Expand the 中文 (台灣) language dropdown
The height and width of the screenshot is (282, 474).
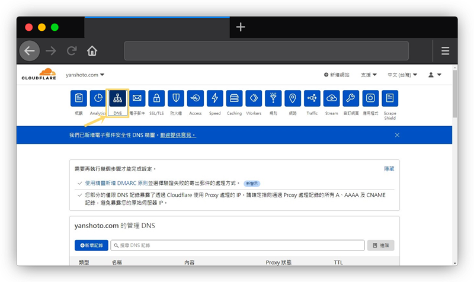pos(402,75)
